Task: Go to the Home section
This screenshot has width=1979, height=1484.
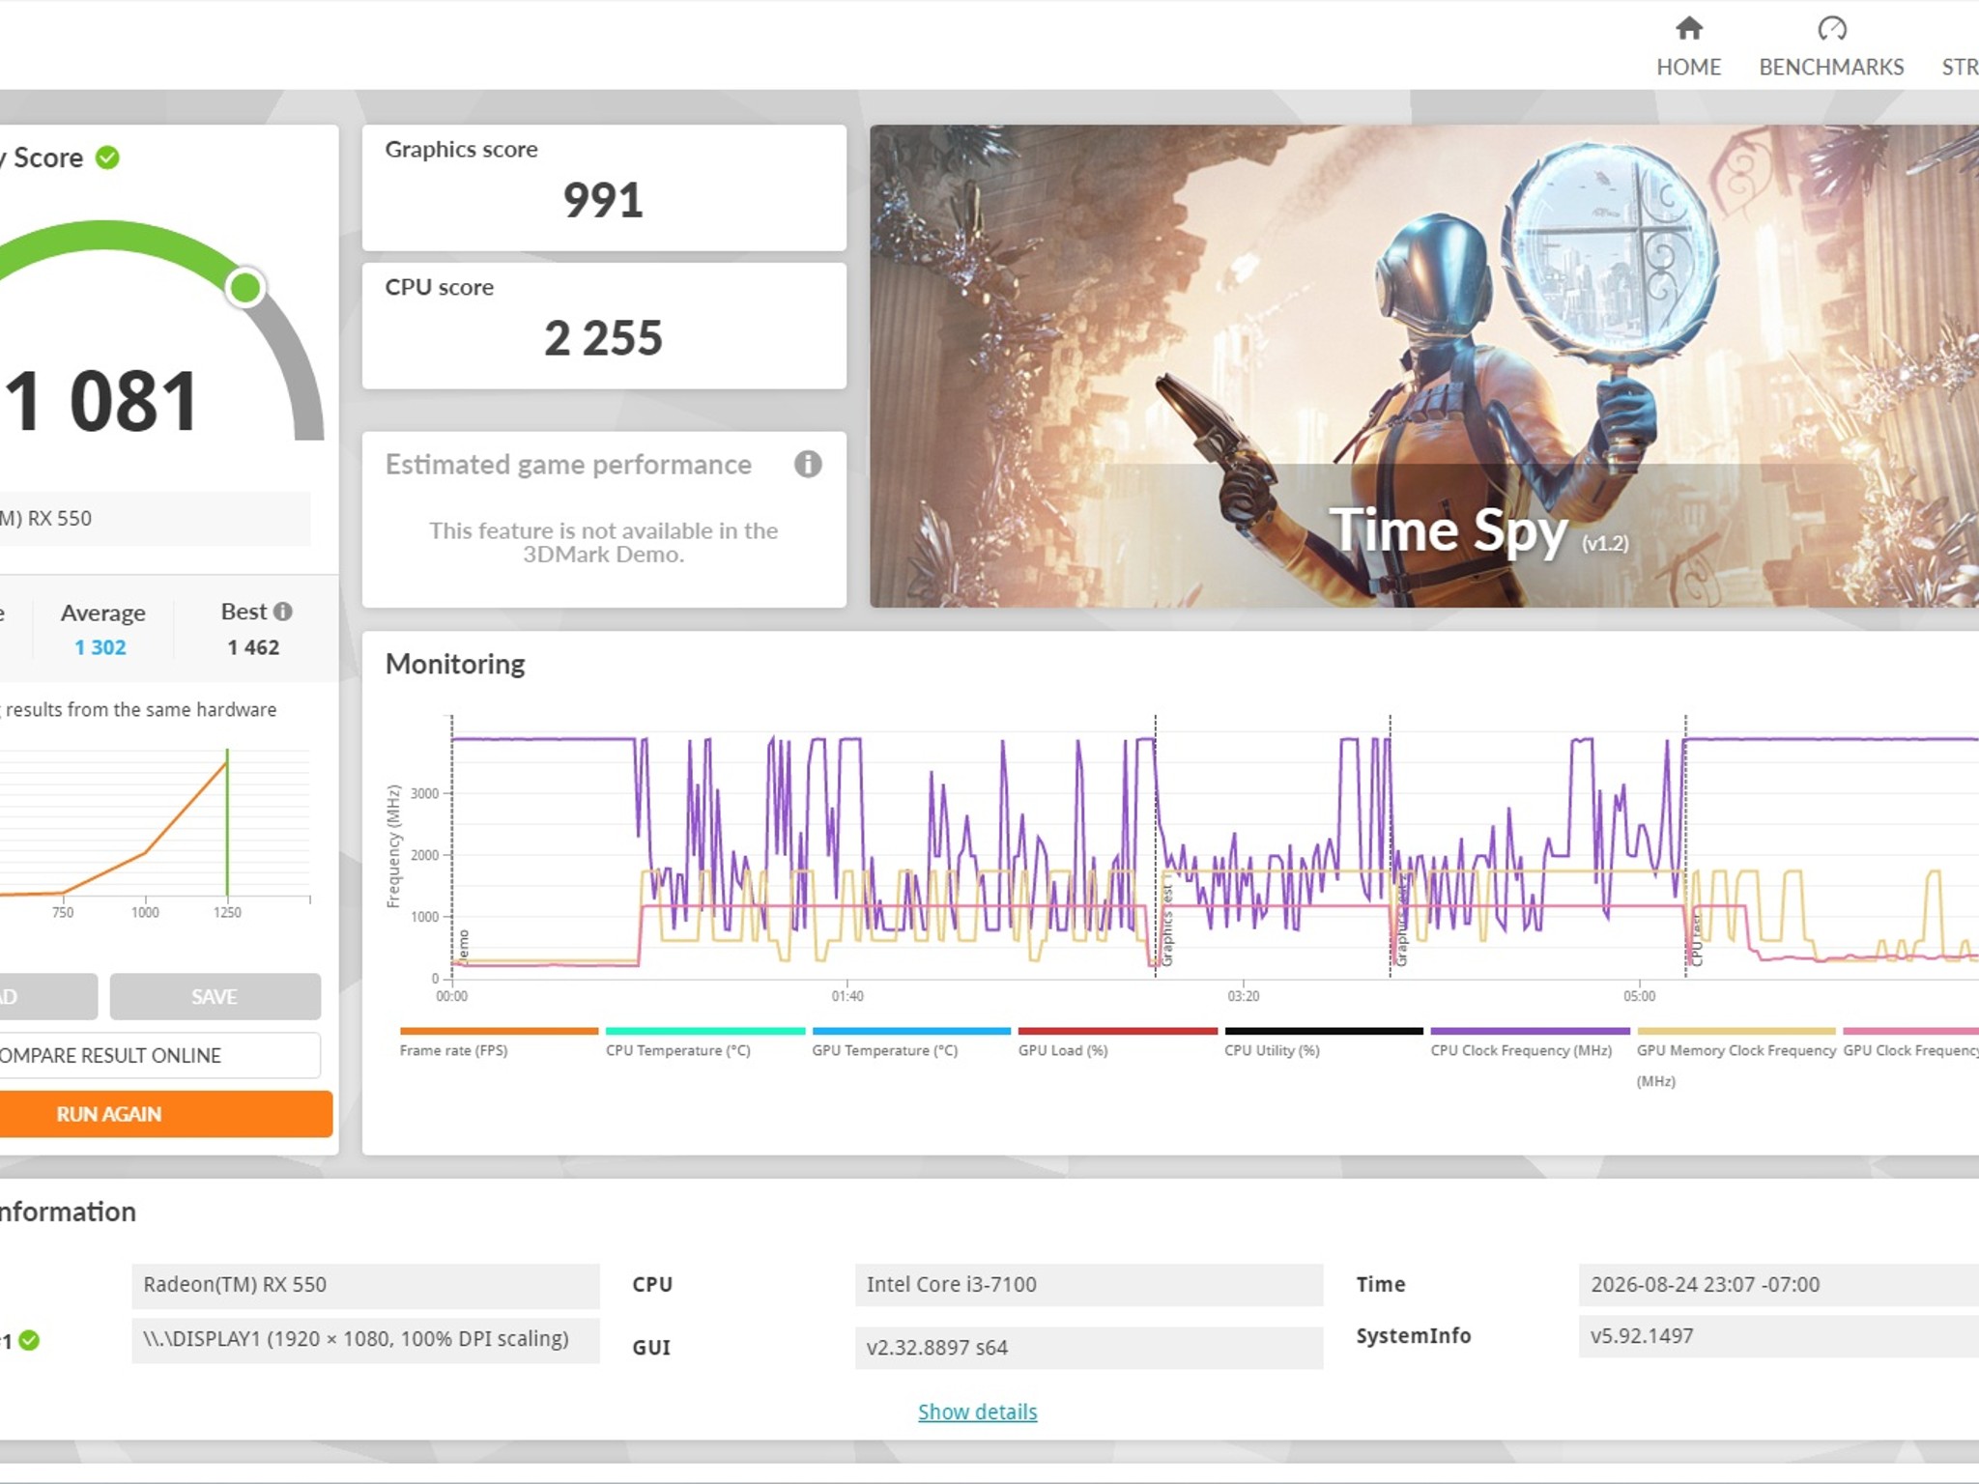Action: point(1688,46)
